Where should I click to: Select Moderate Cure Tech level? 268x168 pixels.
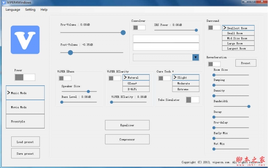186,83
